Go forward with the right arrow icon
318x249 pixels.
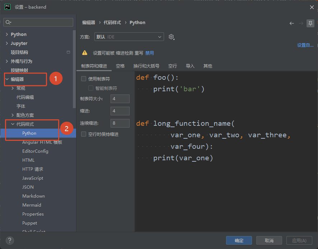(301, 23)
